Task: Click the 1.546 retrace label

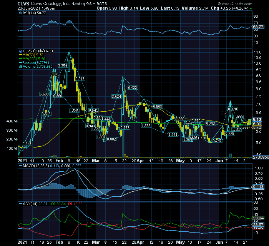Action: pyautogui.click(x=74, y=110)
